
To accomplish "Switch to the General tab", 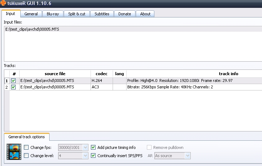I will (x=31, y=14).
